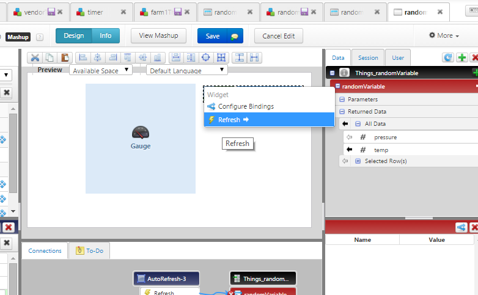Apply same-height sizing toolbar icon

pos(191,57)
